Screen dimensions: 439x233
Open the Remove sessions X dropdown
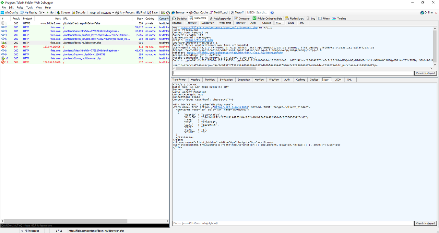[x=42, y=12]
